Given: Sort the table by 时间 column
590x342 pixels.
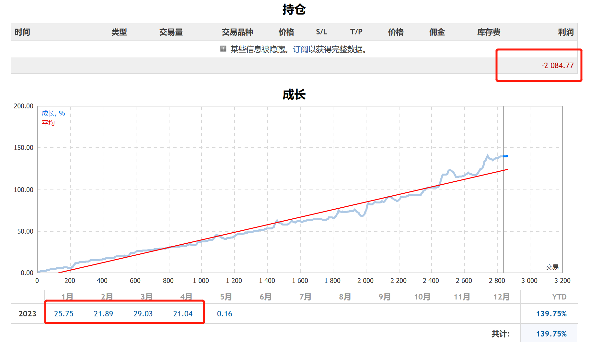Looking at the screenshot, I should (x=22, y=32).
